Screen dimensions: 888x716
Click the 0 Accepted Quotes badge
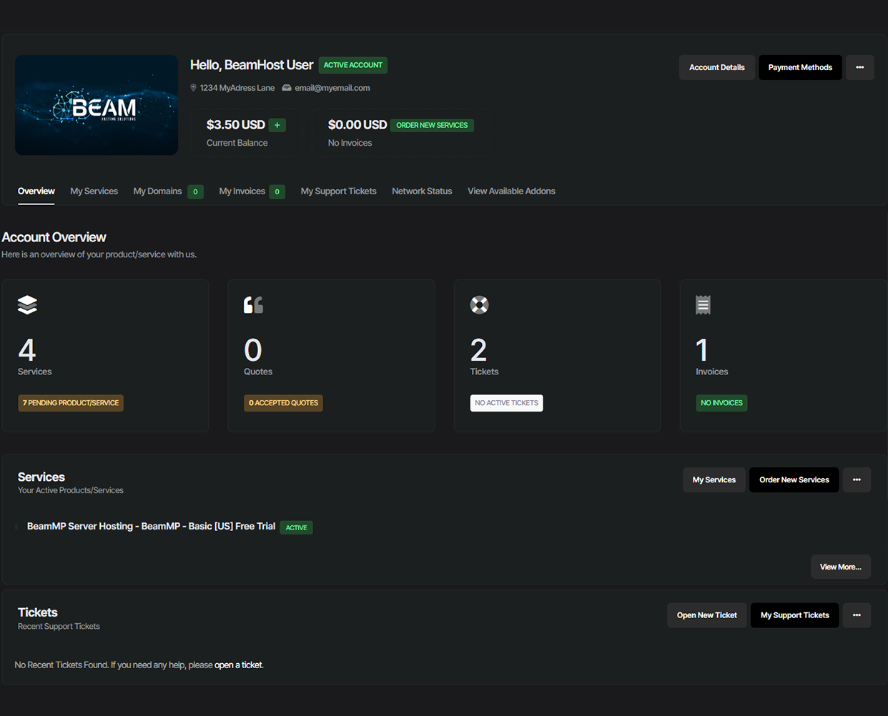pos(283,403)
